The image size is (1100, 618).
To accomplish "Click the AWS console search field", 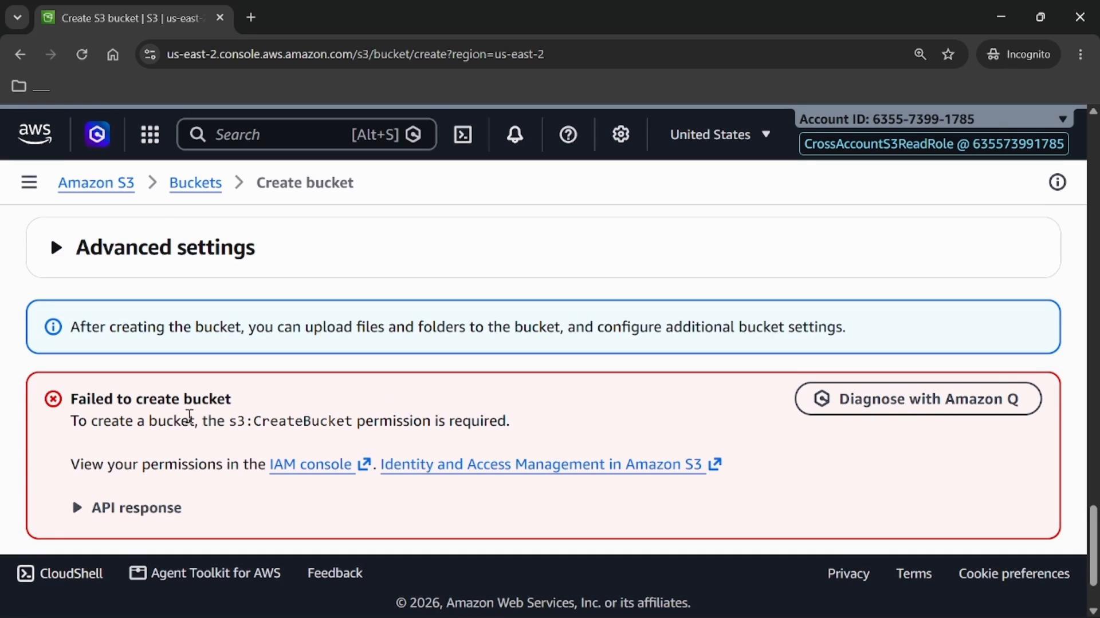I will tap(307, 134).
